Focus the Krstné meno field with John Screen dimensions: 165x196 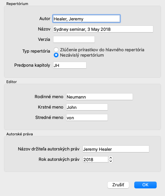(x=87, y=107)
